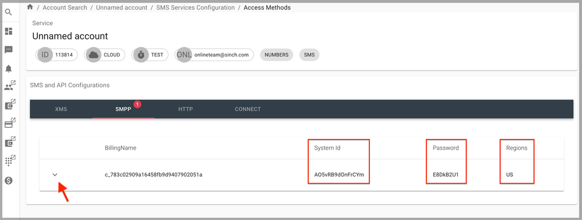Click the Account Search breadcrumb link
582x220 pixels.
coord(65,8)
